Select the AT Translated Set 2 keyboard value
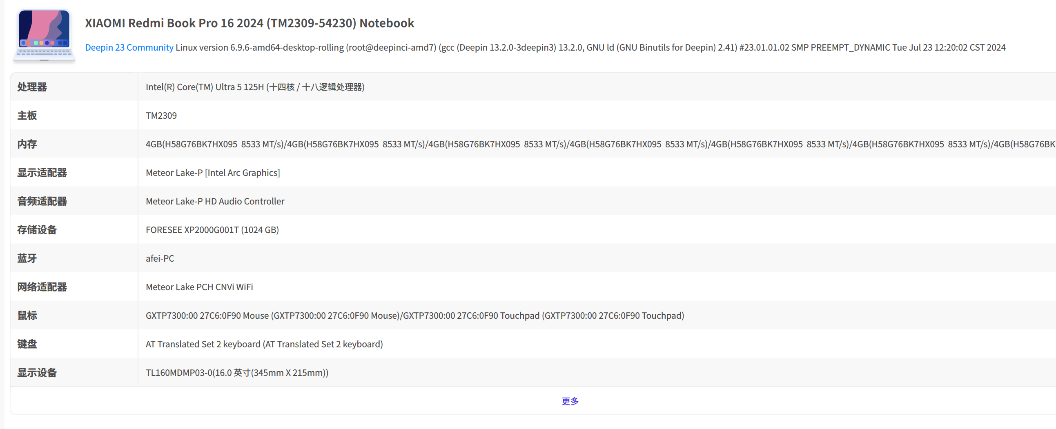This screenshot has height=429, width=1056. (x=264, y=344)
